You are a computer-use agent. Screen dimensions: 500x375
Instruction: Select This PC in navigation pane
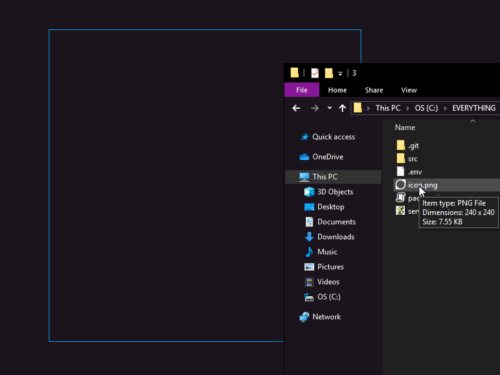(x=333, y=177)
